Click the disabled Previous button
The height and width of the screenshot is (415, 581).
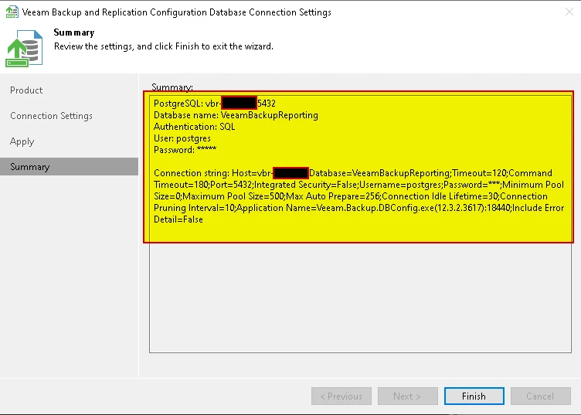coord(341,396)
